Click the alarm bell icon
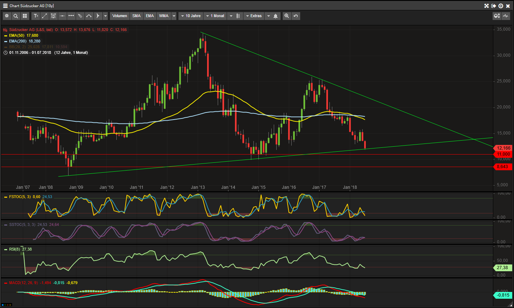Screen dimensions: 514x308 276,16
